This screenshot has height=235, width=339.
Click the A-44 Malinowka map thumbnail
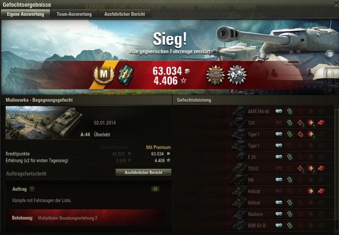44,123
